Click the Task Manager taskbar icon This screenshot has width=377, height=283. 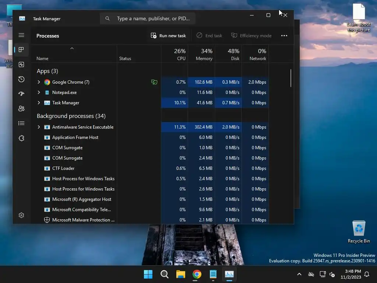coord(229,274)
